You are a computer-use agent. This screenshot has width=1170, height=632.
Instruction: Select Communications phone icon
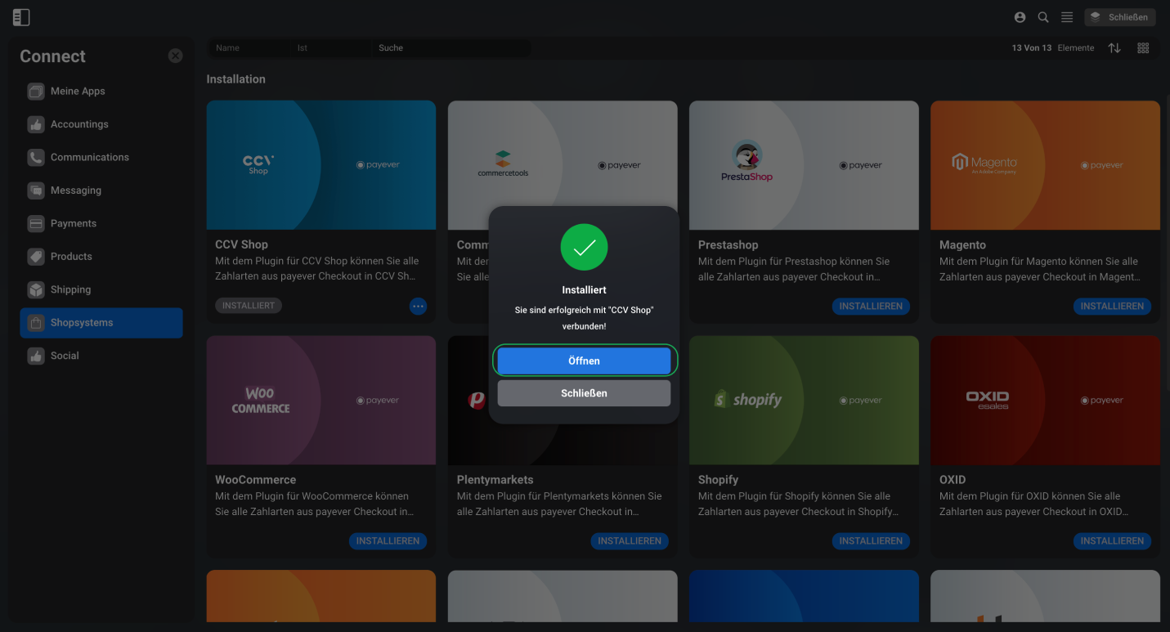point(35,158)
